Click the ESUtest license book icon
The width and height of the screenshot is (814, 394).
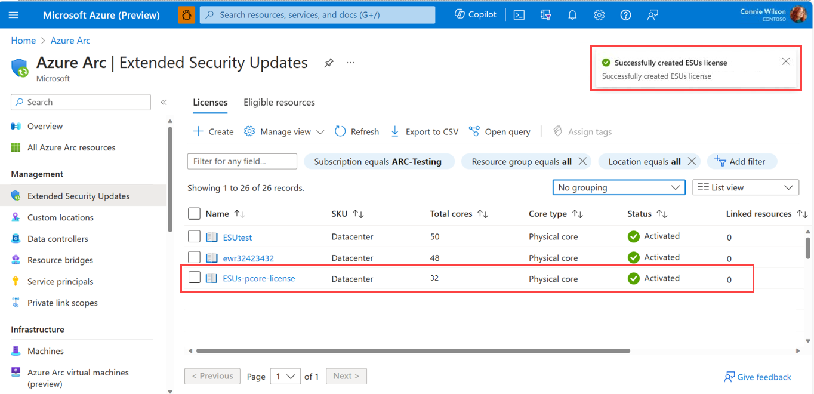click(x=211, y=237)
